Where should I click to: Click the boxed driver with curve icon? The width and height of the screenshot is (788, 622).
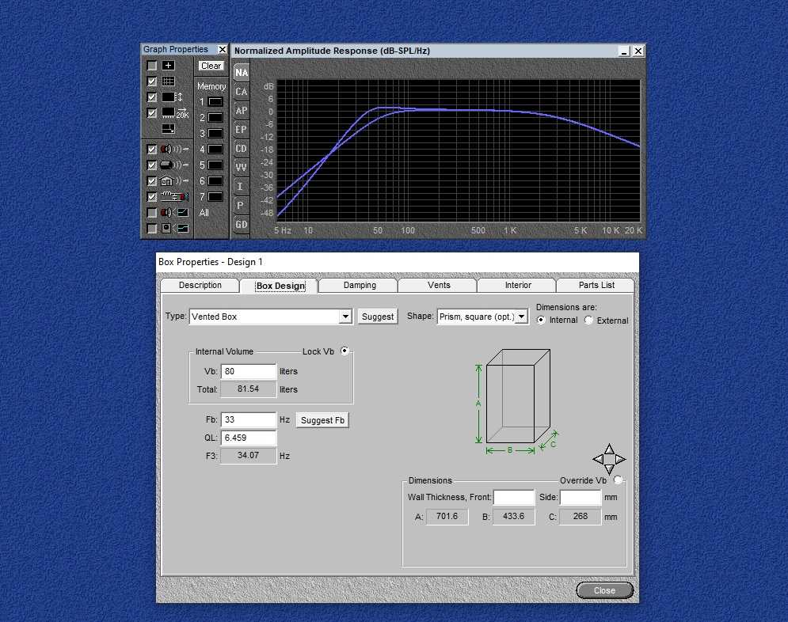point(174,229)
